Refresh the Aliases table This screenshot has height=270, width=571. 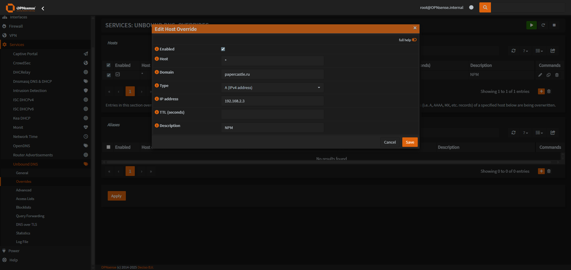tap(514, 133)
